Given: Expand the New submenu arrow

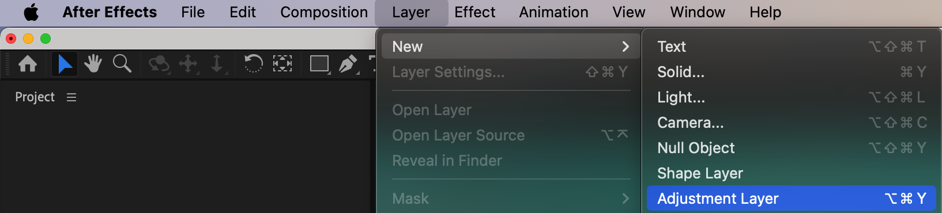Looking at the screenshot, I should click(626, 47).
